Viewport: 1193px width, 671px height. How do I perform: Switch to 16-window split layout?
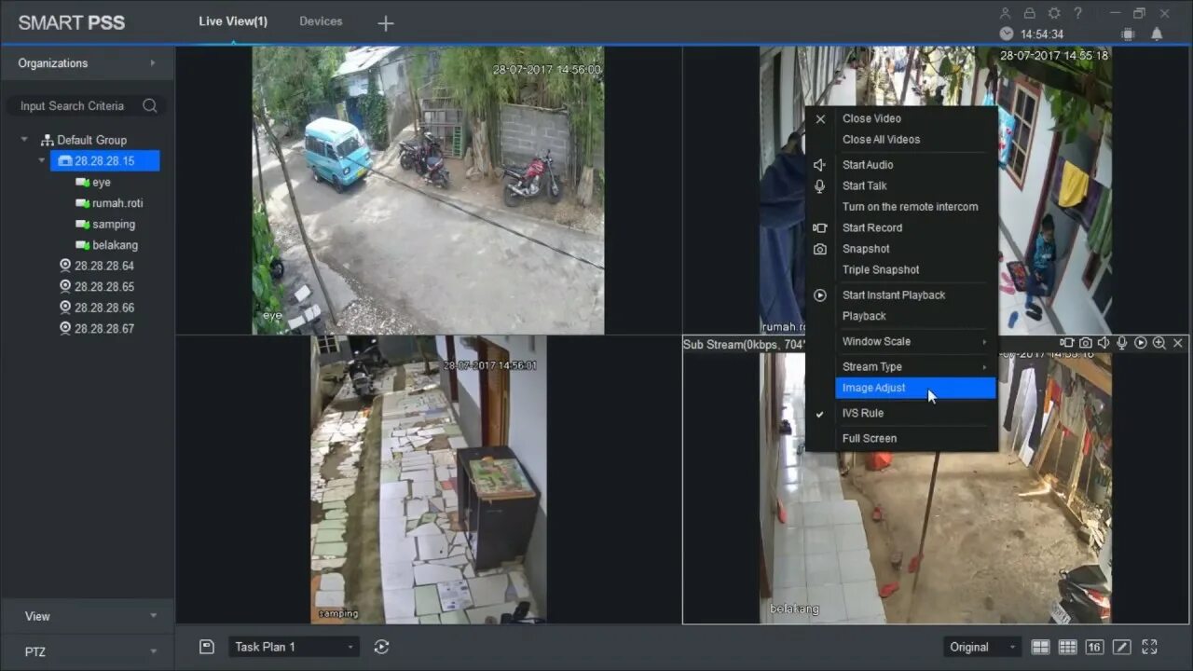tap(1095, 647)
